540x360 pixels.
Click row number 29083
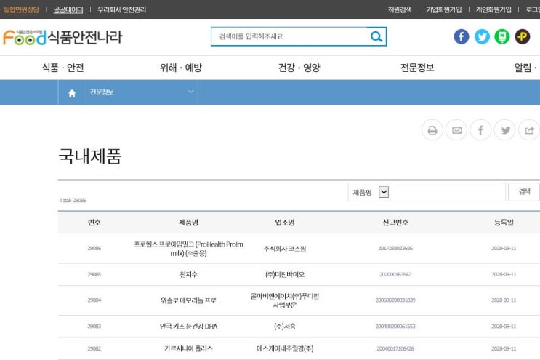[x=94, y=327]
